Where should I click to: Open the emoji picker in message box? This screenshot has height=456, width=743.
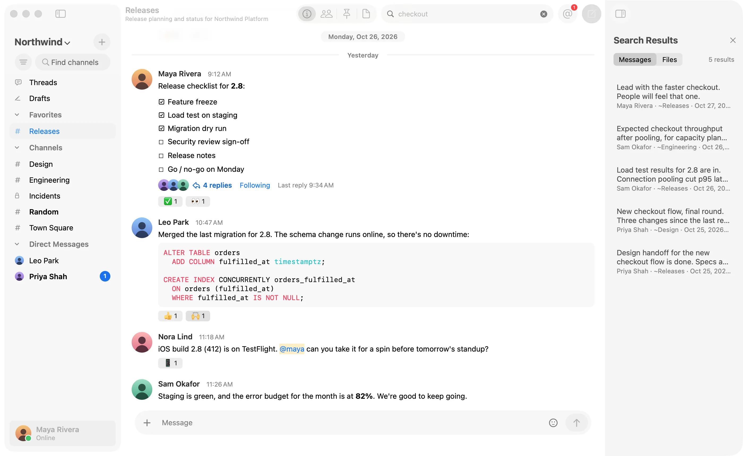[x=553, y=423]
